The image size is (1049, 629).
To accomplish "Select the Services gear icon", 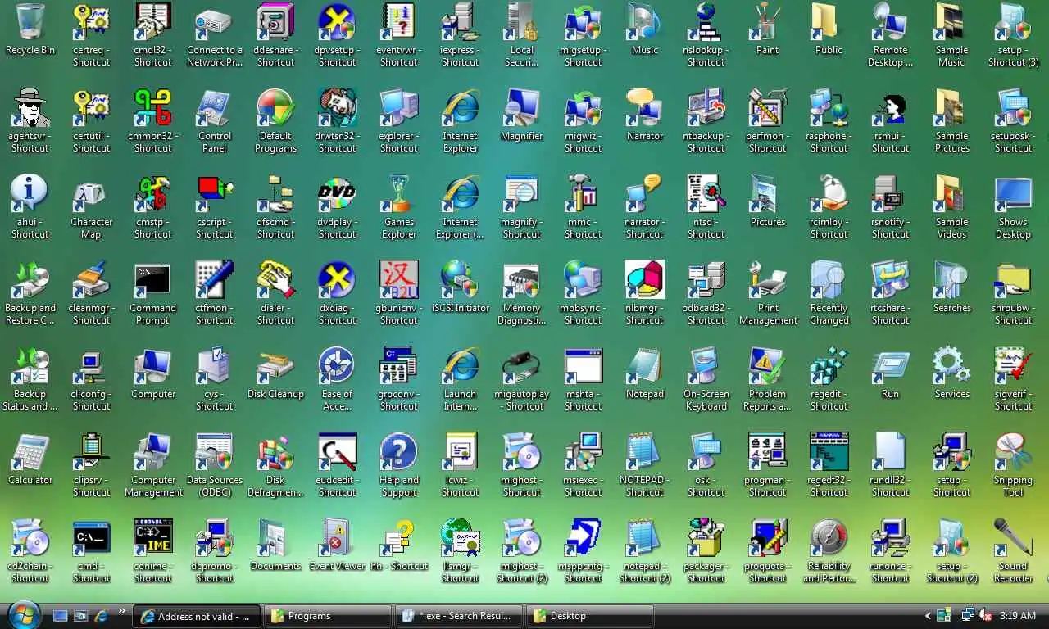I will [x=952, y=366].
